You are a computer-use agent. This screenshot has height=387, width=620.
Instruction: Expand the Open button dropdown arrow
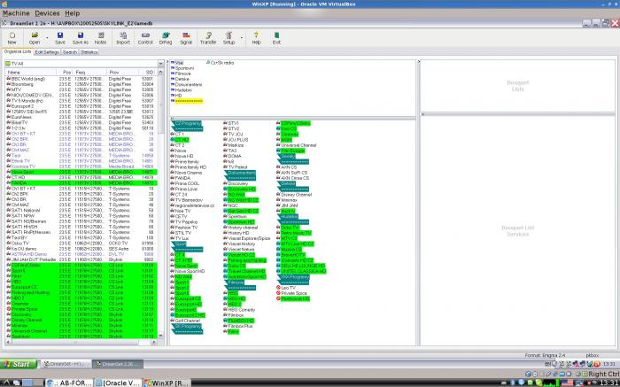(x=47, y=38)
